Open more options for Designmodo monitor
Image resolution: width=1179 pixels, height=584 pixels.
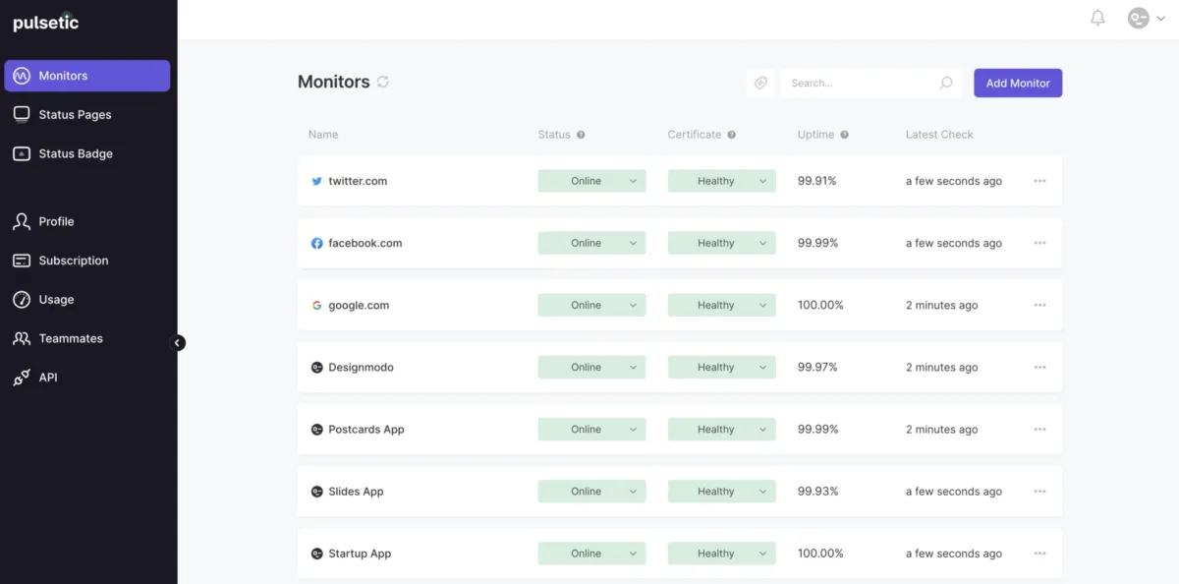pos(1039,367)
